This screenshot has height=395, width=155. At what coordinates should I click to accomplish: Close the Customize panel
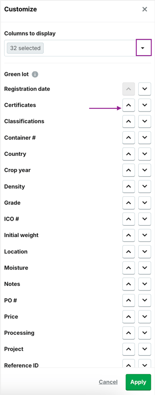coord(144,9)
